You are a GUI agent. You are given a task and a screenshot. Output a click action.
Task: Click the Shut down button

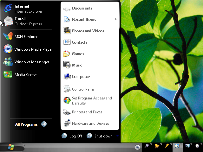(x=100, y=136)
